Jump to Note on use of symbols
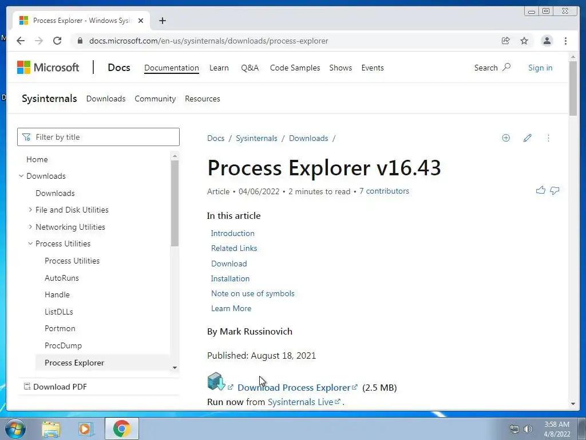The width and height of the screenshot is (586, 440). pyautogui.click(x=252, y=293)
